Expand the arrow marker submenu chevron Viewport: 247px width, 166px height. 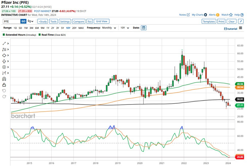point(8,61)
